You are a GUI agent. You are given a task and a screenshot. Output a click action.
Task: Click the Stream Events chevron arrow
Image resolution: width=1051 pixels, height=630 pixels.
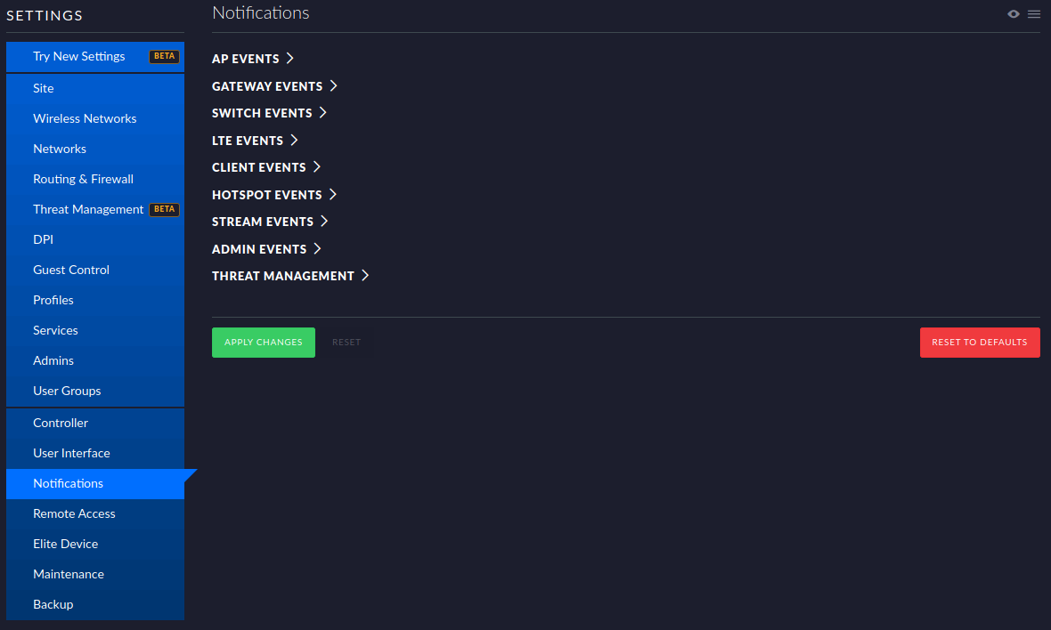coord(323,221)
